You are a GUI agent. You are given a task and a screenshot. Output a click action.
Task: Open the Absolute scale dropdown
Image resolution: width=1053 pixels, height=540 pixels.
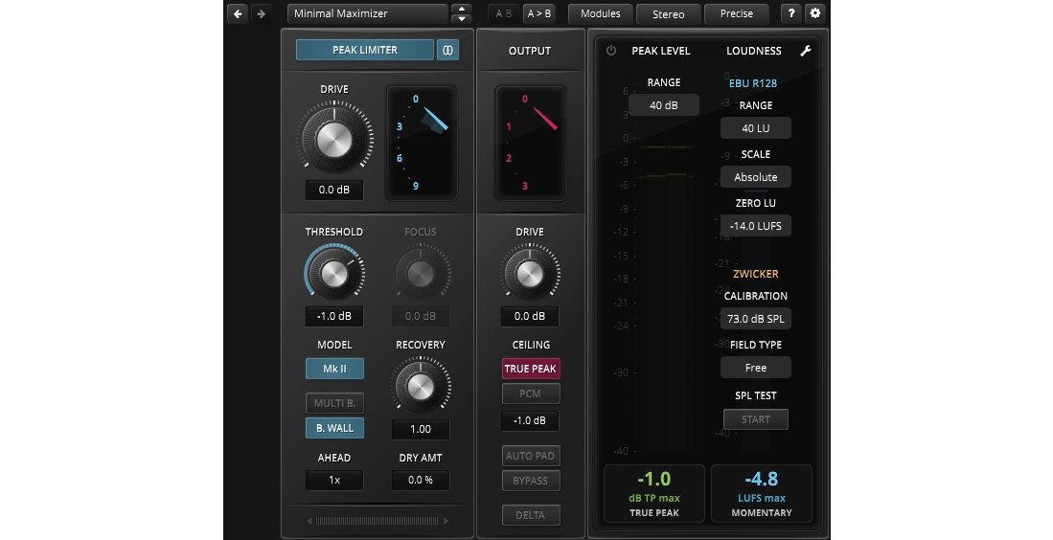[756, 177]
